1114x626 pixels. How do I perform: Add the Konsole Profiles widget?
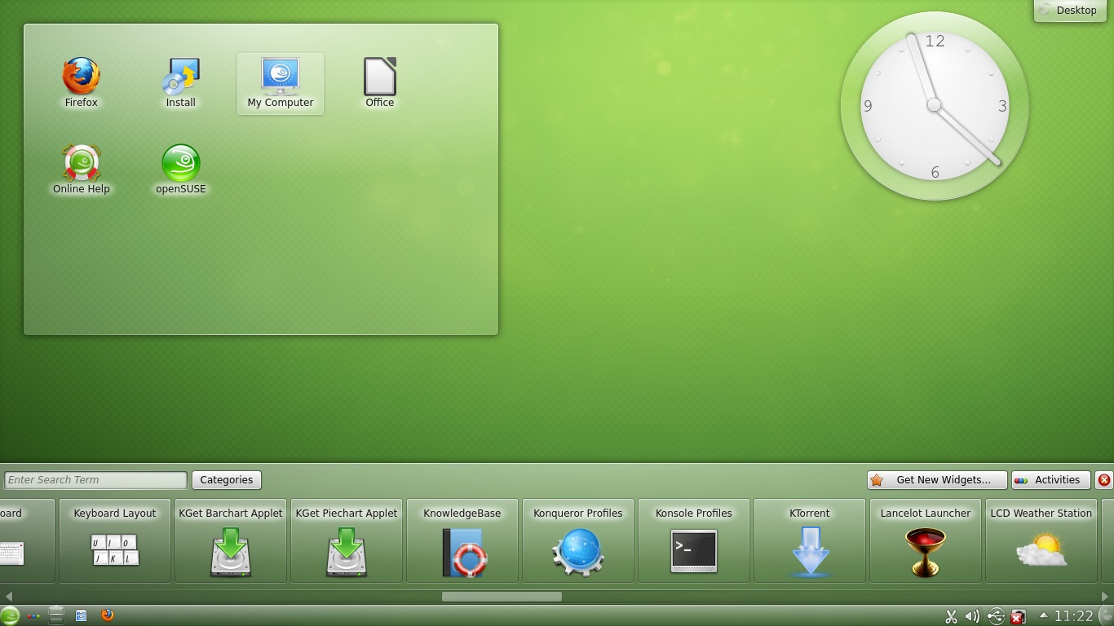coord(694,540)
